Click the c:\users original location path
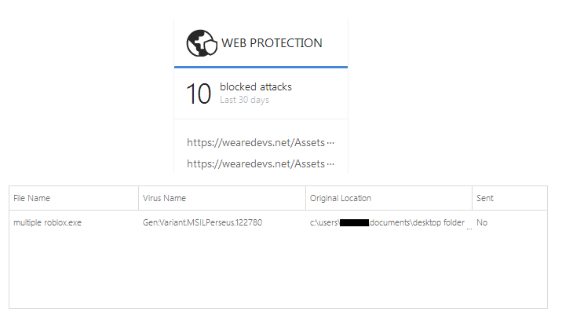562x330 pixels. [387, 222]
